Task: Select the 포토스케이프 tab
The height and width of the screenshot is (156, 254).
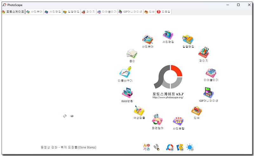Action: pyautogui.click(x=13, y=12)
